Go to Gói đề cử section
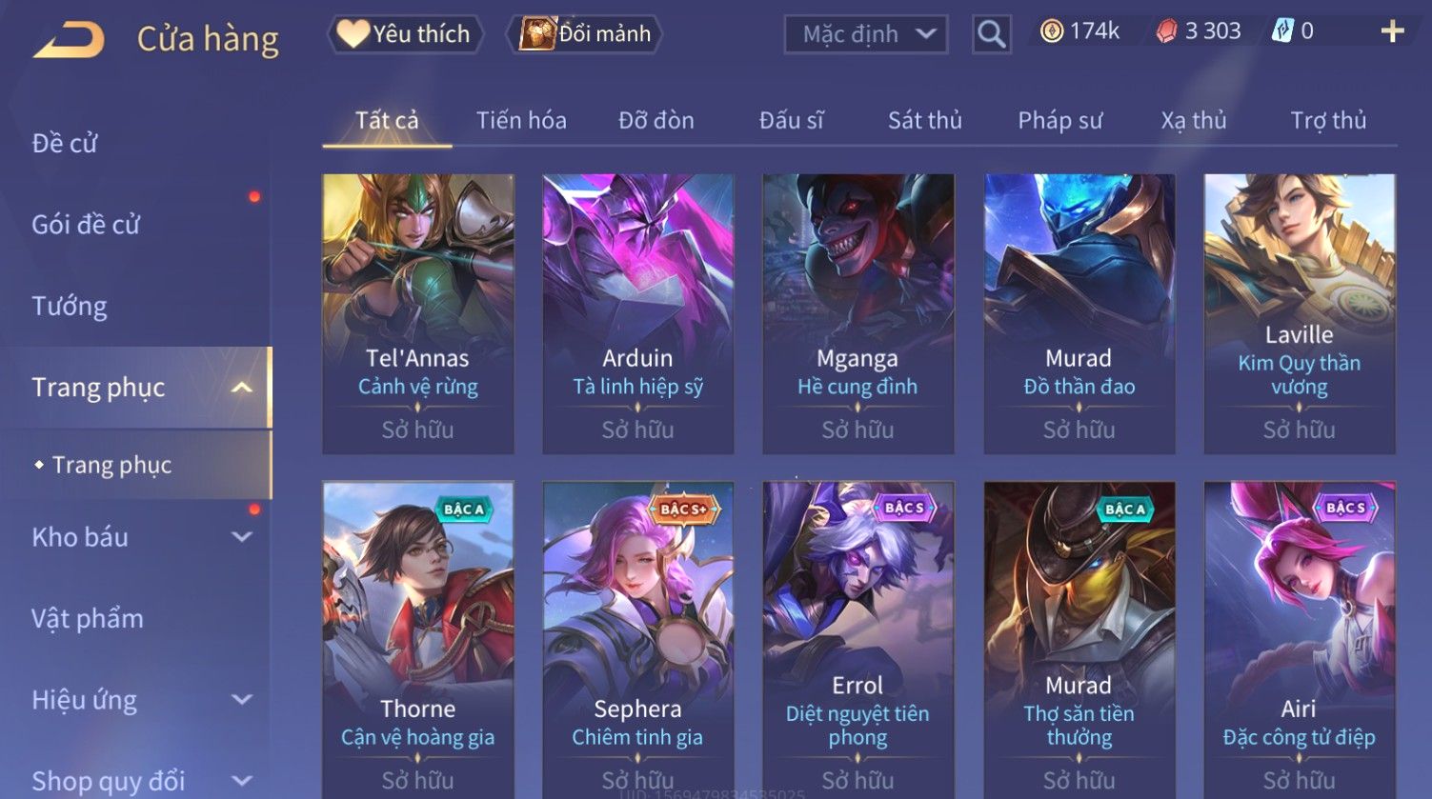This screenshot has width=1432, height=799. click(x=86, y=225)
